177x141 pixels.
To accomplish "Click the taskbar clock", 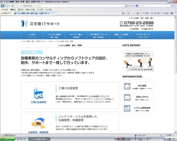I will pos(173,139).
